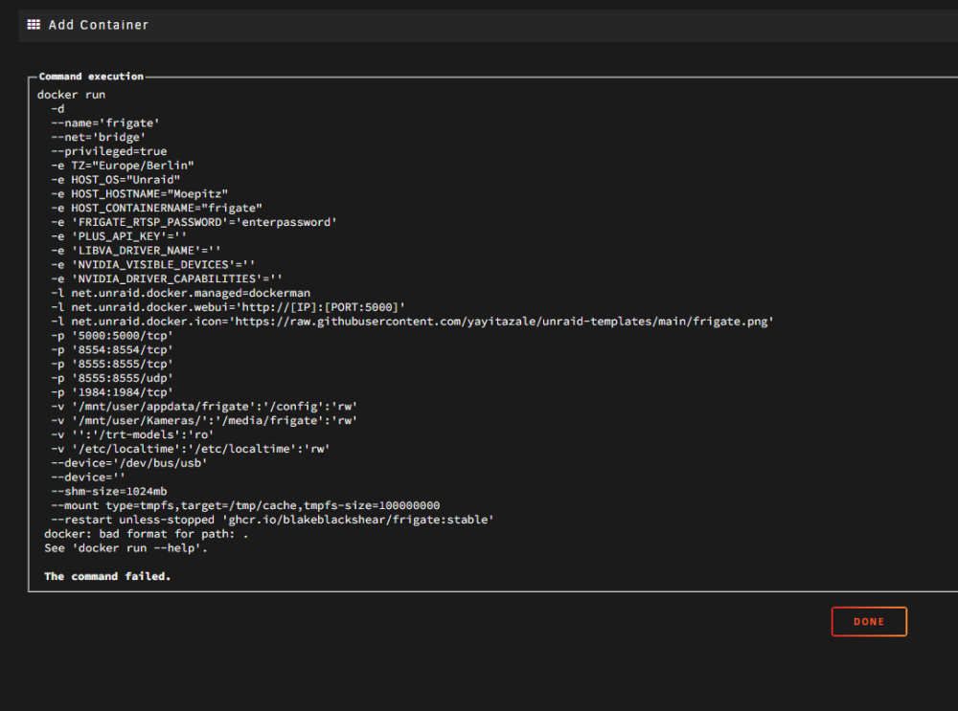Click the --shm-size=1024mb line

tap(109, 491)
